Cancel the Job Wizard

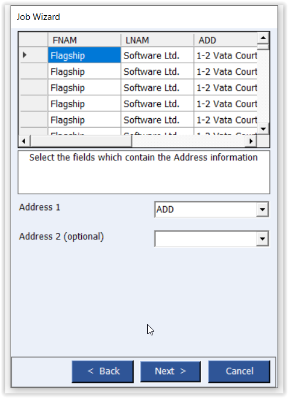tap(239, 372)
